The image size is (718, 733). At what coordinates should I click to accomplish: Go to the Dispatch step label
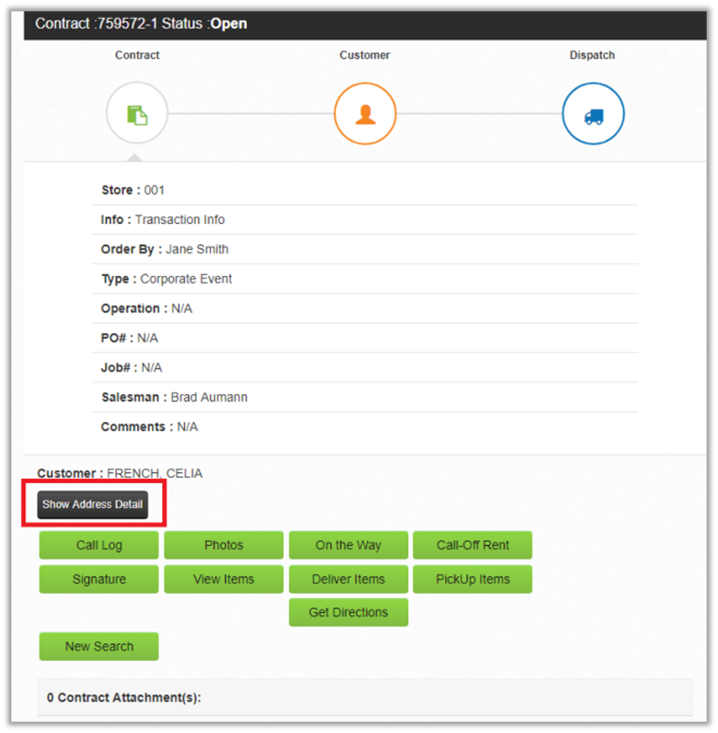click(592, 56)
